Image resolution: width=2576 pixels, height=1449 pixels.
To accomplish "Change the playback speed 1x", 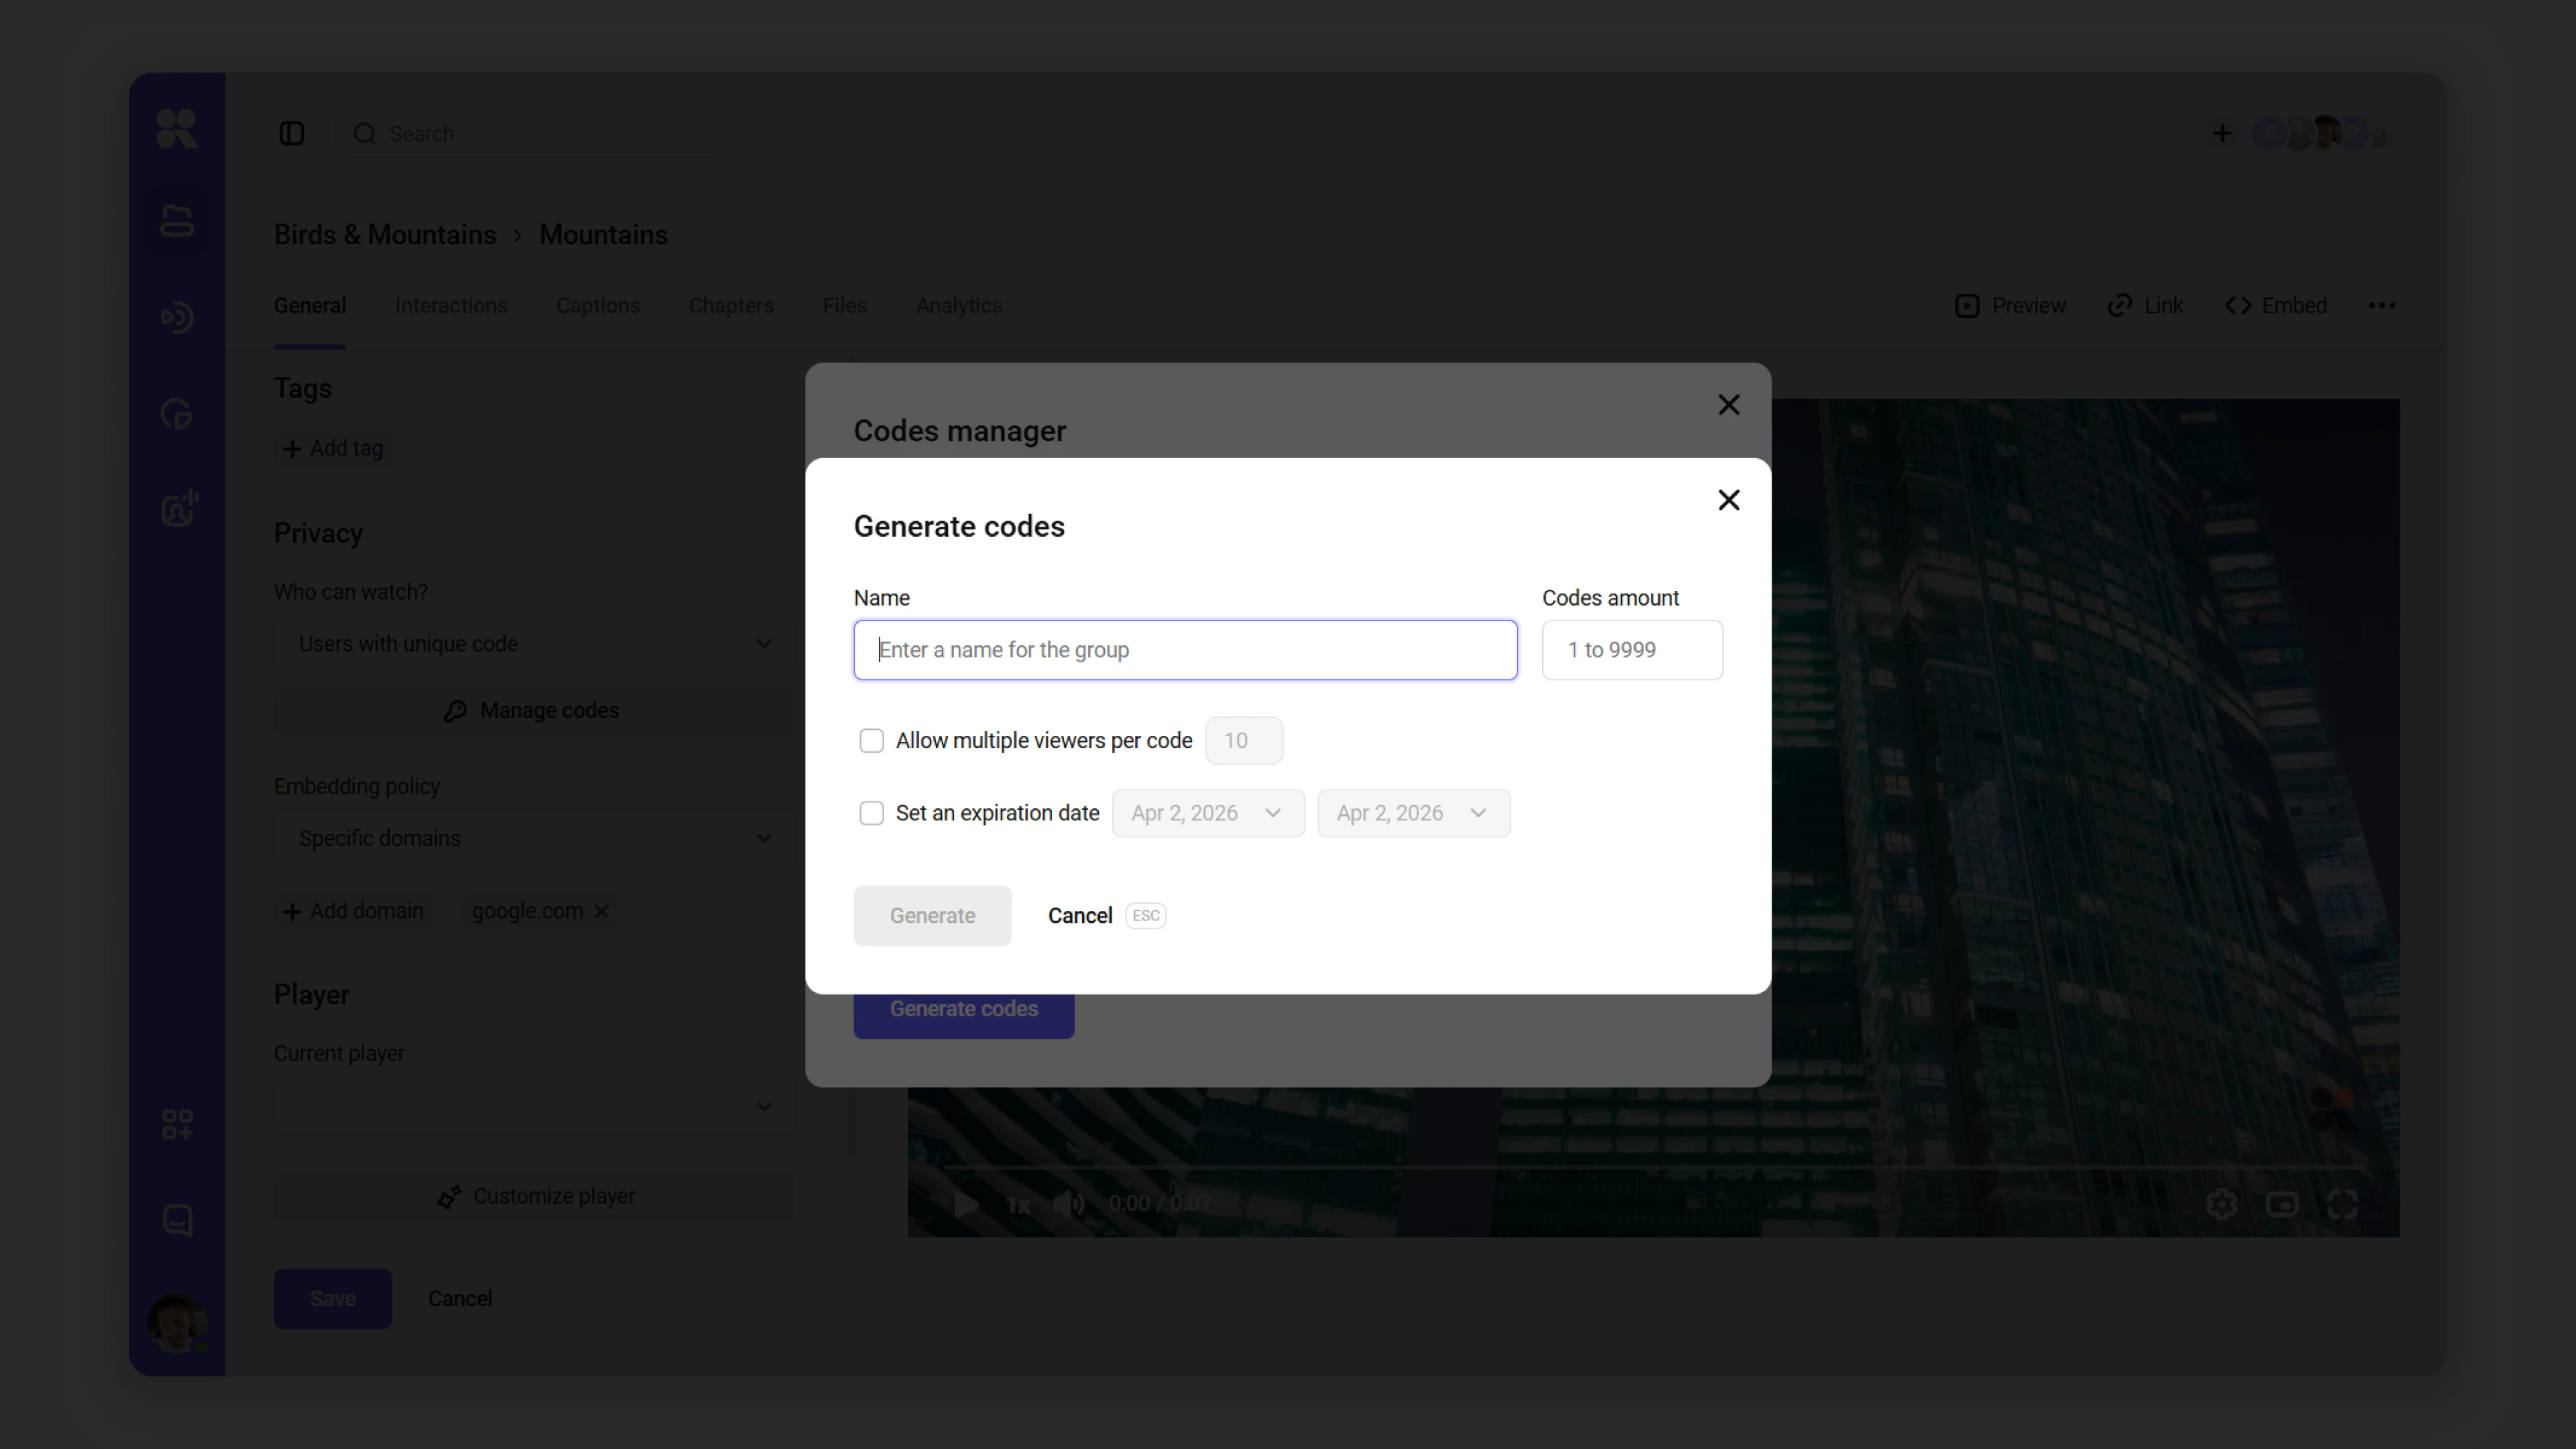I will (1018, 1205).
